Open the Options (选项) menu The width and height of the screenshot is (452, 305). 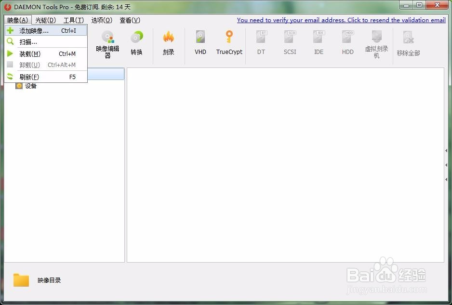pyautogui.click(x=102, y=20)
